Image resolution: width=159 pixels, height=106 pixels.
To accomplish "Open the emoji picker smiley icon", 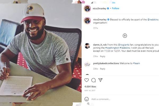I will [86, 99].
